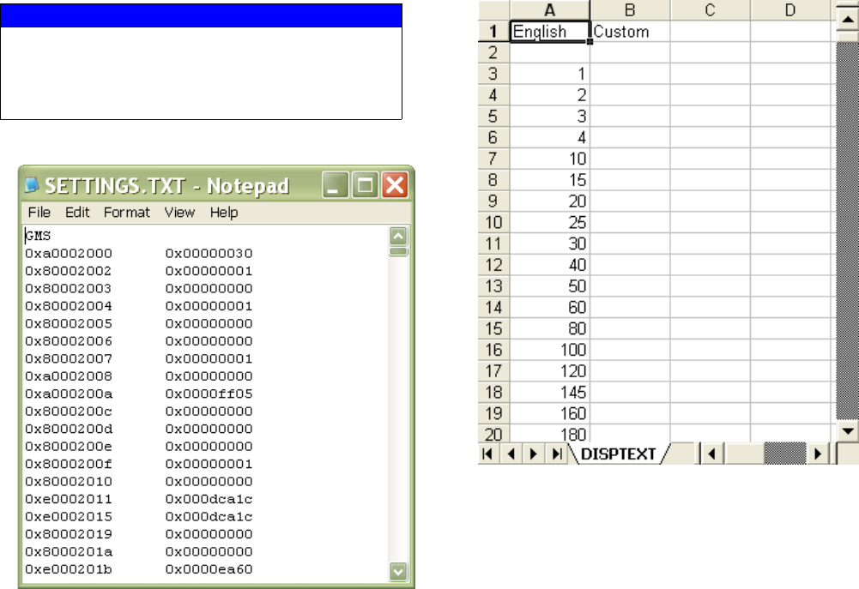Image resolution: width=859 pixels, height=589 pixels.
Task: Select column D header
Action: click(790, 9)
